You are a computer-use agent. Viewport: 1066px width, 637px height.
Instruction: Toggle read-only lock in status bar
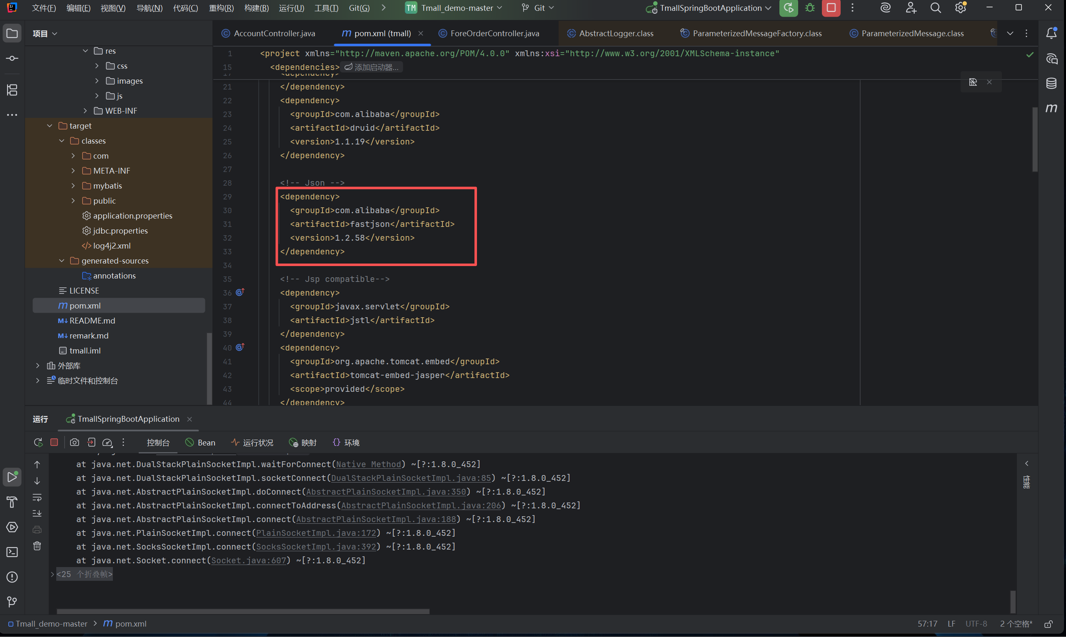[1049, 624]
